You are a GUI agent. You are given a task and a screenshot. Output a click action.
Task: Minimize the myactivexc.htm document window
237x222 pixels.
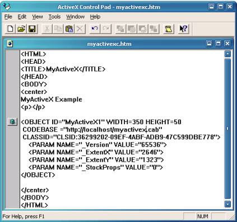(x=209, y=44)
